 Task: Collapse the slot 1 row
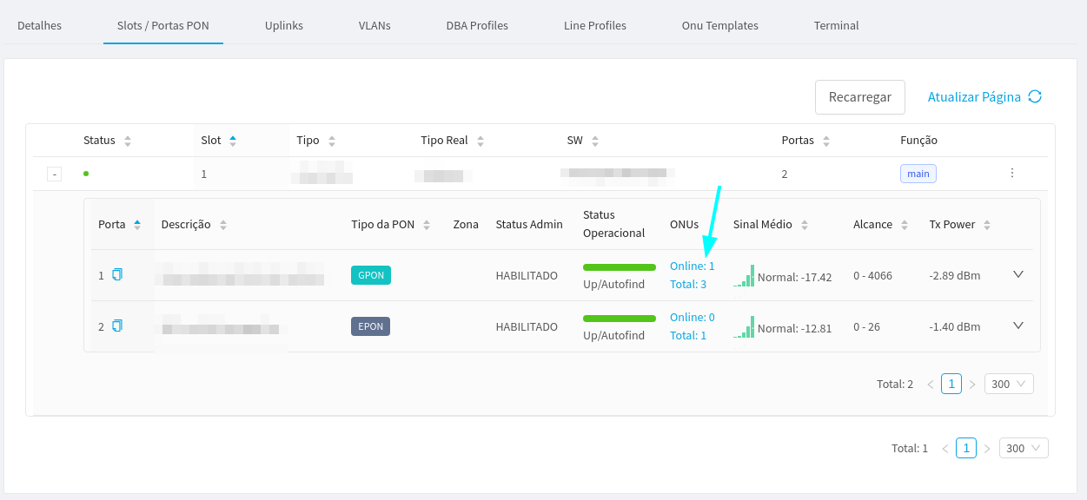point(54,174)
